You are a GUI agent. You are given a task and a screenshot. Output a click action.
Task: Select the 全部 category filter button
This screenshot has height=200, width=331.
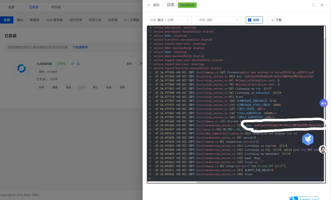(7, 20)
